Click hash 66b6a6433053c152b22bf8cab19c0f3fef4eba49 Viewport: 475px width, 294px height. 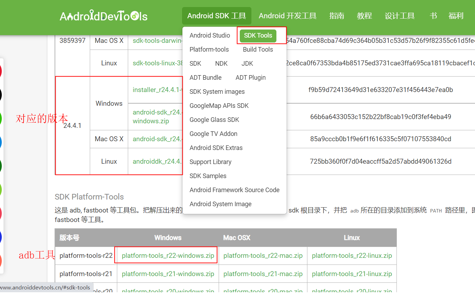[x=381, y=117]
